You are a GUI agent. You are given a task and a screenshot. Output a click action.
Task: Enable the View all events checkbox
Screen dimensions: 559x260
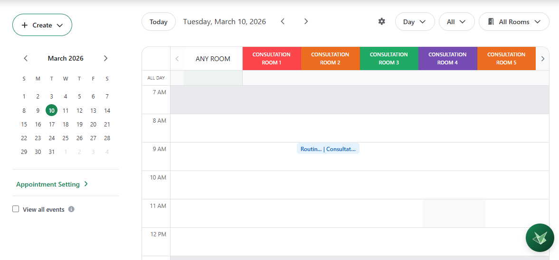(x=16, y=209)
